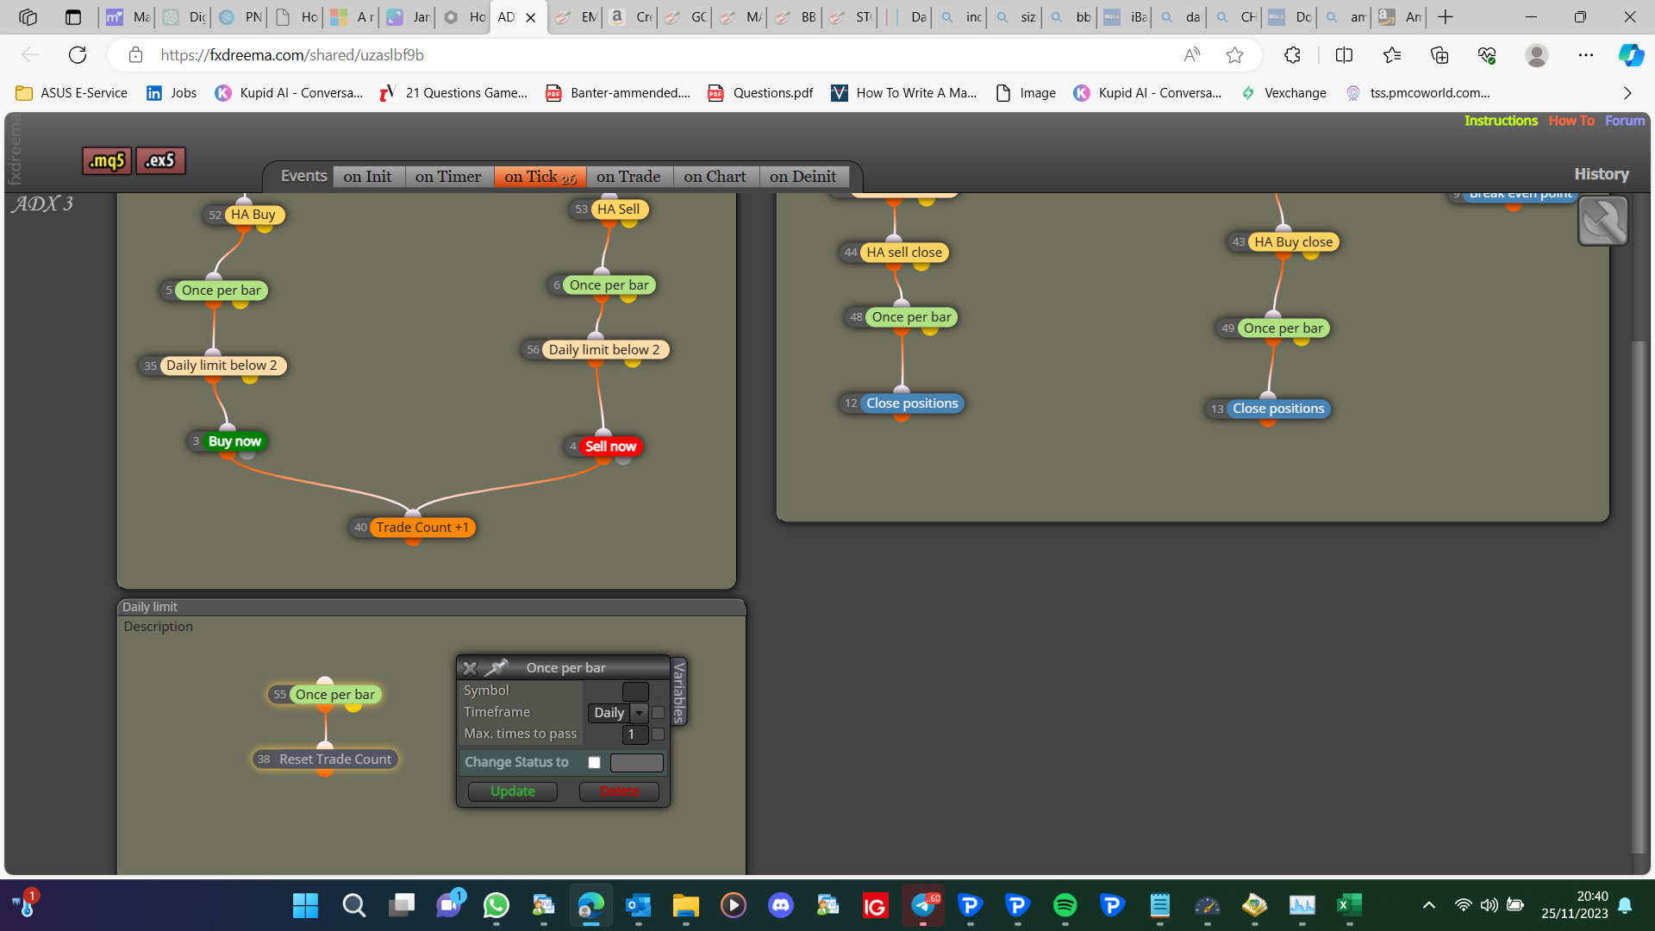Open the tab actions menu icon
This screenshot has width=1655, height=931.
click(x=73, y=17)
